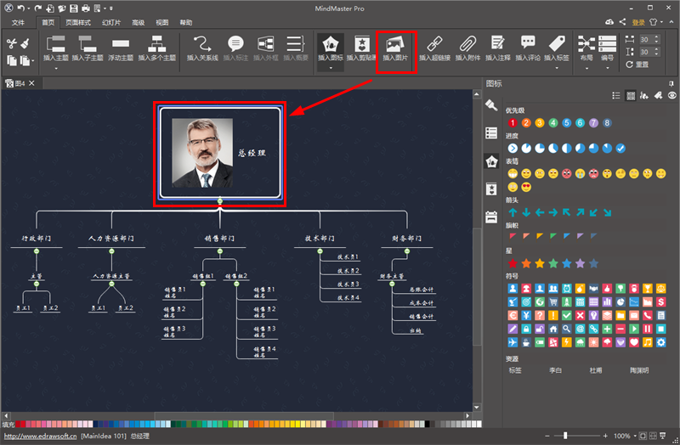Click the scissors Cut icon in ribbon
Viewport: 680px width, 445px height.
11,43
